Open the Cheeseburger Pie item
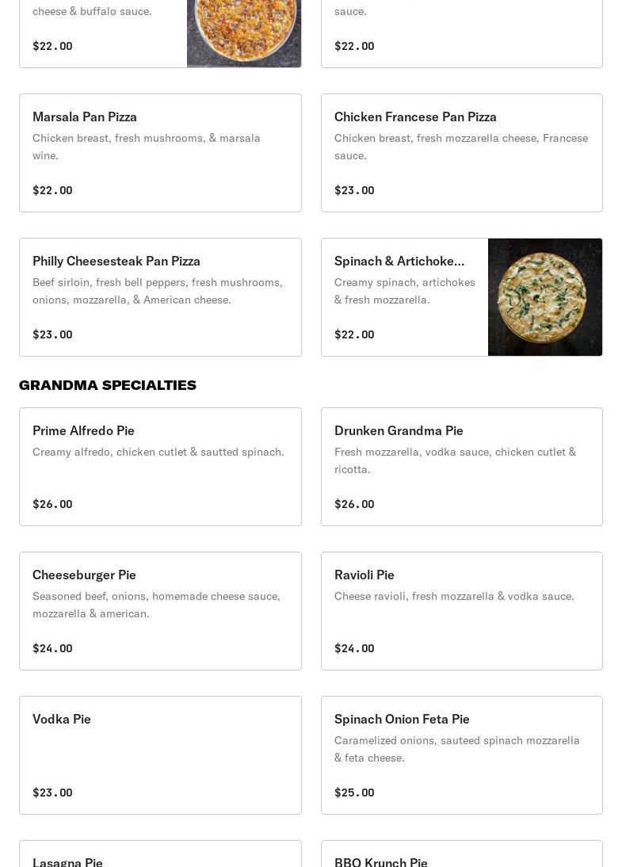This screenshot has width=622, height=867. click(160, 611)
